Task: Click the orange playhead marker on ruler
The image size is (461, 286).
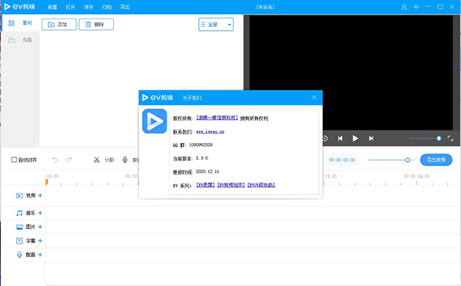Action: point(46,182)
